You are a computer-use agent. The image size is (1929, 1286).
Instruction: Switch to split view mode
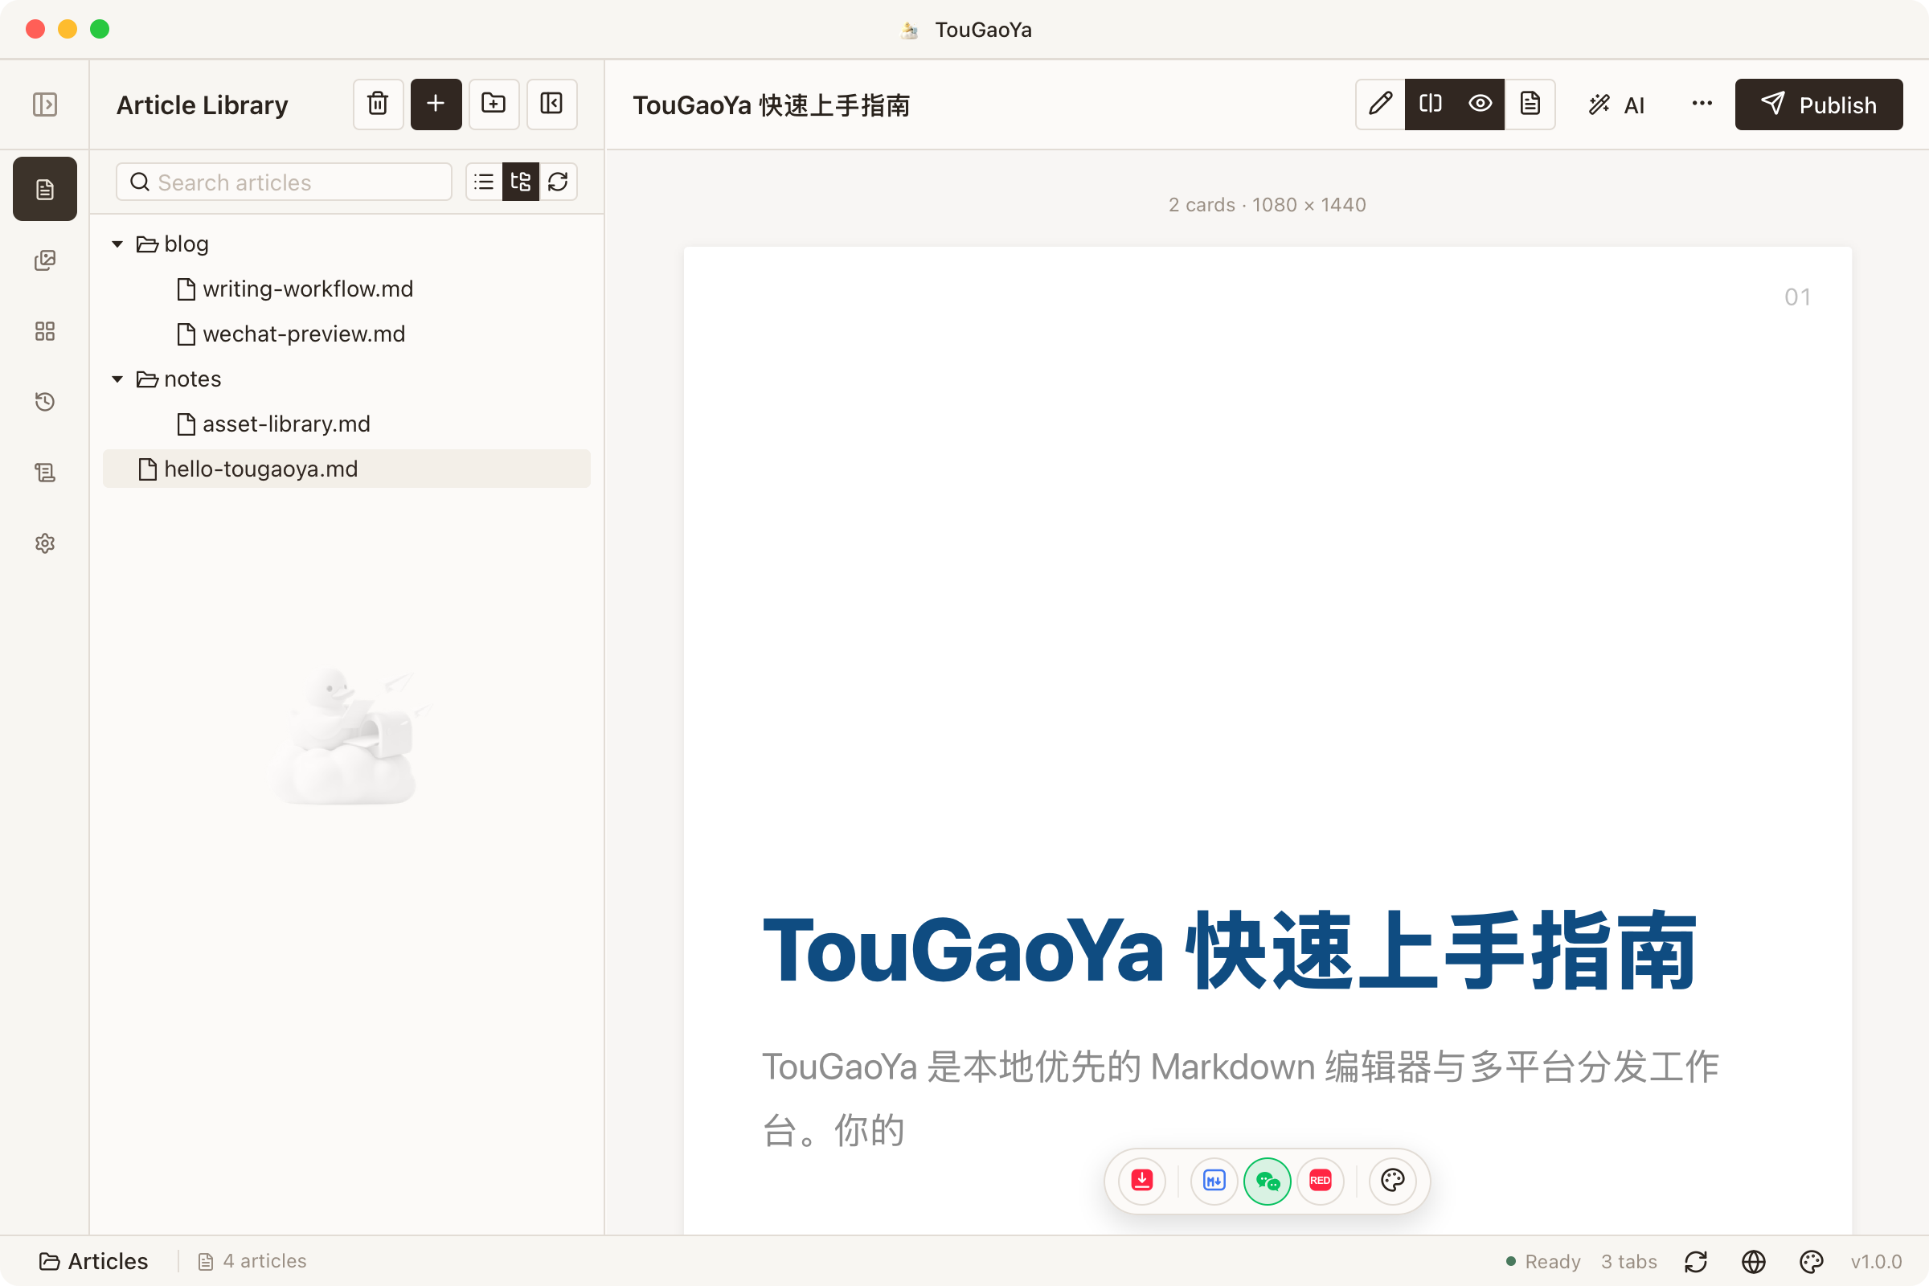(x=1431, y=104)
